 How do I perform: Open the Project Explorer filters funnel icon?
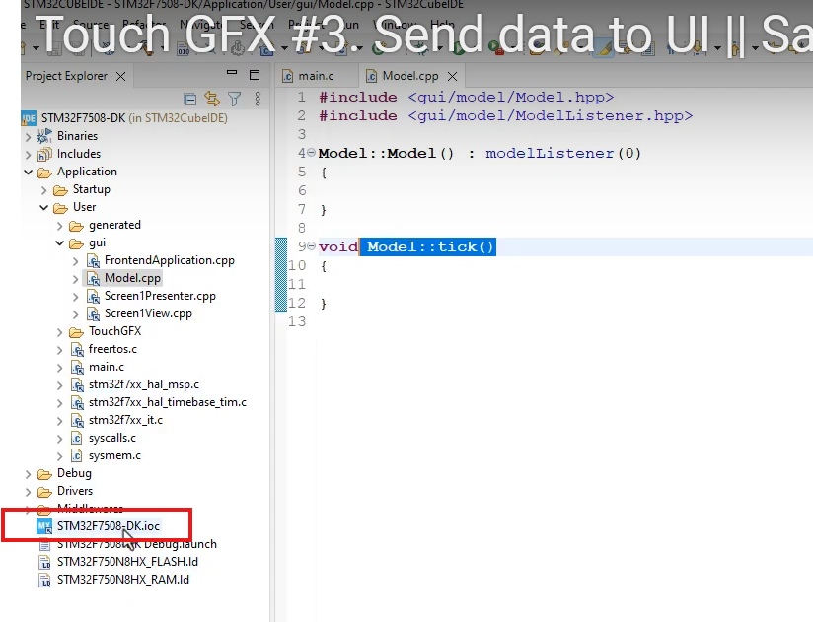pyautogui.click(x=236, y=99)
